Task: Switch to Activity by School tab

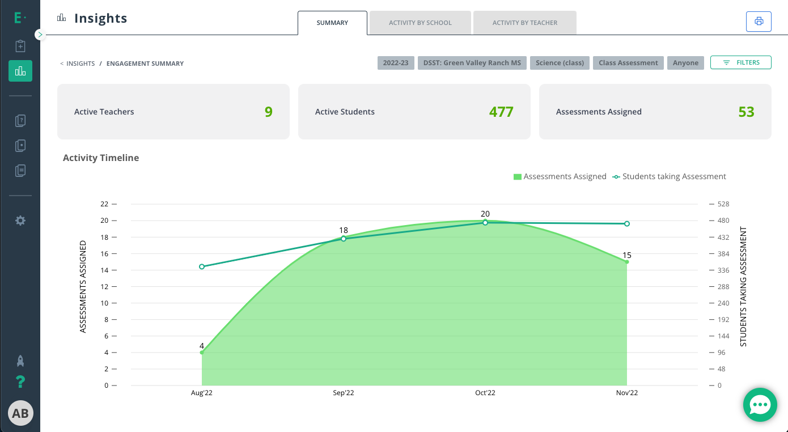Action: (420, 23)
